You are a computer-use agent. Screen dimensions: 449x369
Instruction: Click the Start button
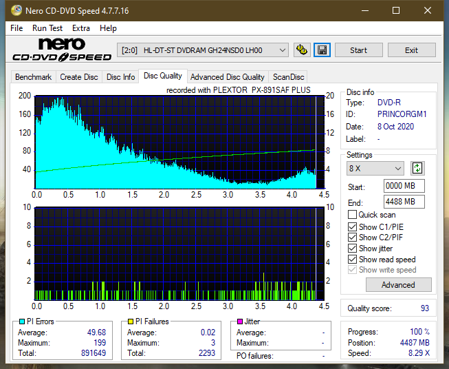[x=358, y=50]
